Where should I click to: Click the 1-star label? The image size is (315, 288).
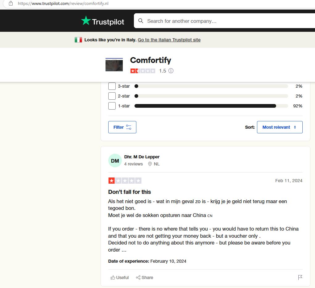pyautogui.click(x=124, y=106)
